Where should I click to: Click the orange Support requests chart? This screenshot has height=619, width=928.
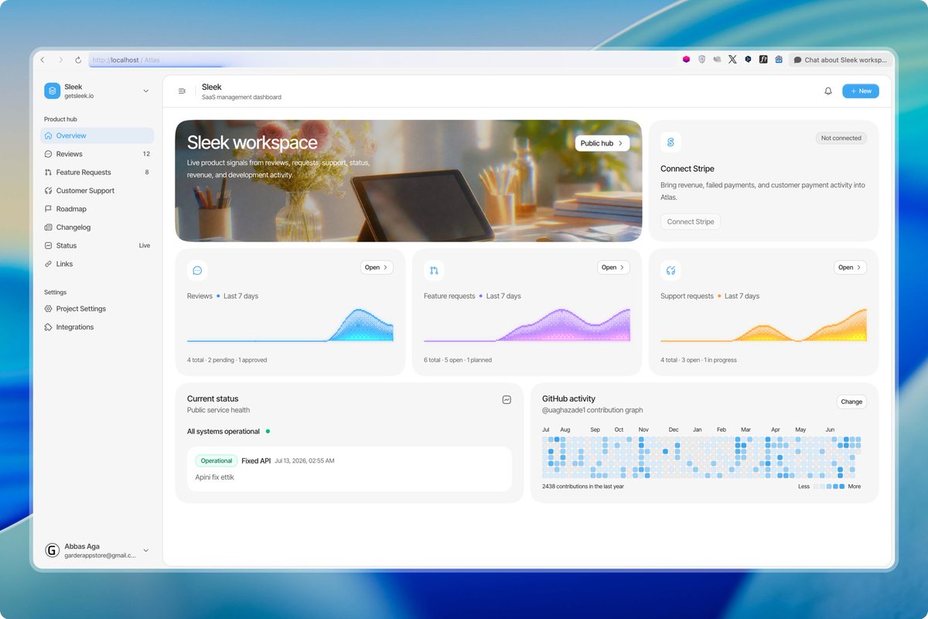click(x=763, y=325)
